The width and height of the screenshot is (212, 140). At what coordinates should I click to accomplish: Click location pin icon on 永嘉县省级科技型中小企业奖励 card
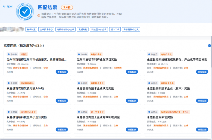point(9,112)
